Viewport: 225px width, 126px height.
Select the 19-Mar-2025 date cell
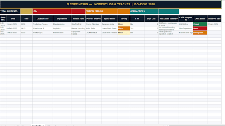(13, 32)
